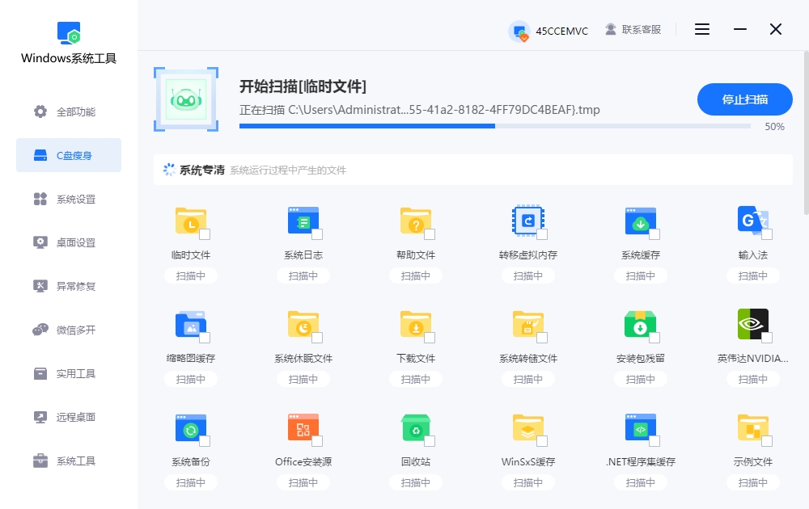The height and width of the screenshot is (509, 809).
Task: Click the 帮助文件 help files icon
Action: point(416,221)
